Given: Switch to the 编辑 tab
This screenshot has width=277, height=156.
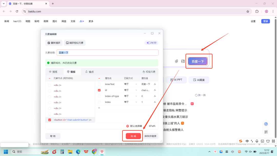Looking at the screenshot, I should (71, 72).
